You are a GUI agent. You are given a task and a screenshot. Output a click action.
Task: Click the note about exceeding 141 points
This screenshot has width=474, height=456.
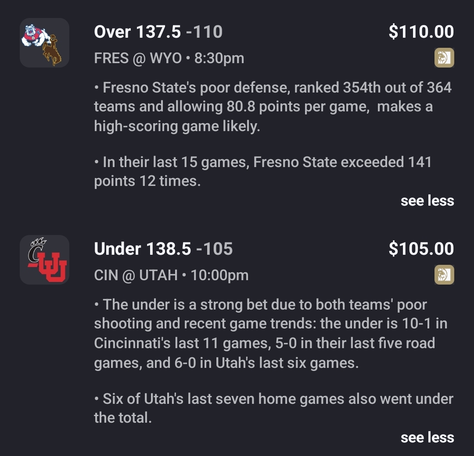point(262,171)
